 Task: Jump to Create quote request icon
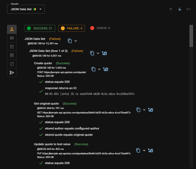pos(106,69)
